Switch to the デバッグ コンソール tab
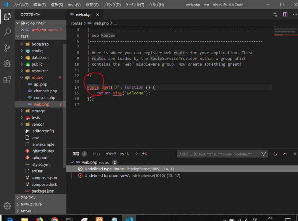This screenshot has width=298, height=221. [117, 154]
